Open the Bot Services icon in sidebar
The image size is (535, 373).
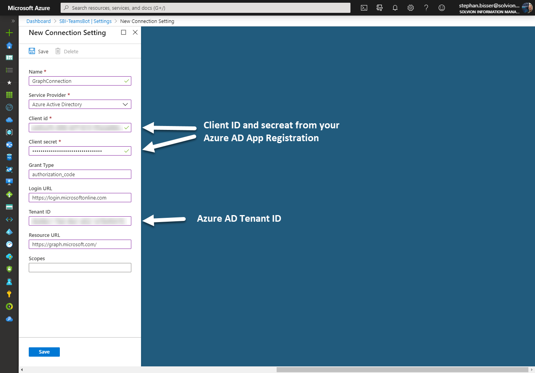coord(9,107)
